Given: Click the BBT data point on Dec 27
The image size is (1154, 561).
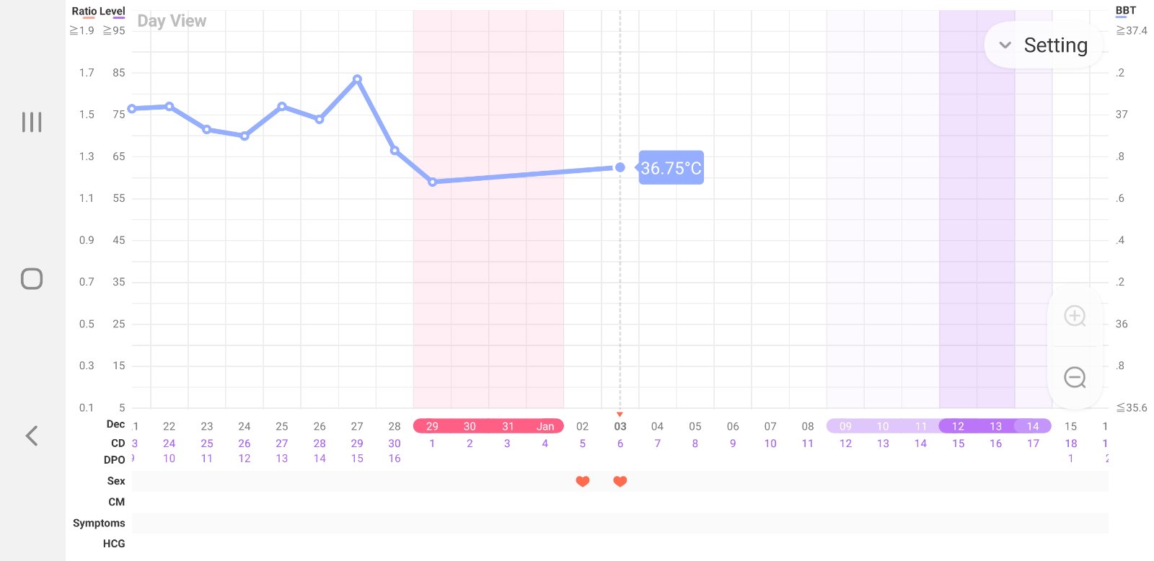Looking at the screenshot, I should tap(357, 79).
